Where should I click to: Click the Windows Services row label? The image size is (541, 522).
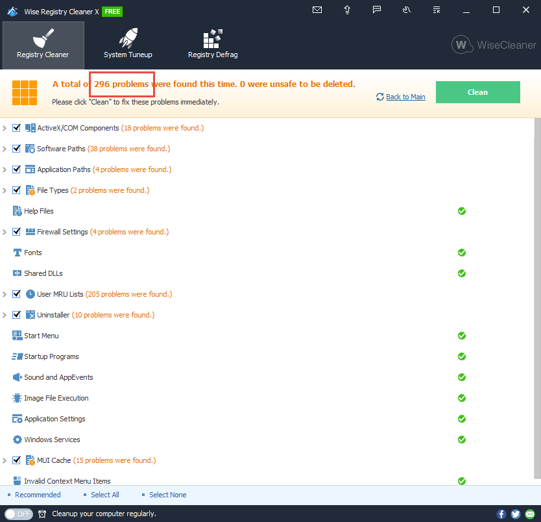52,440
